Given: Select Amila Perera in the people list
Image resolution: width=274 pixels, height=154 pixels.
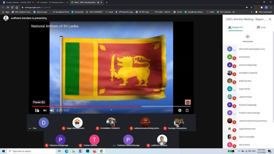Looking at the screenshot, I should click(248, 57).
